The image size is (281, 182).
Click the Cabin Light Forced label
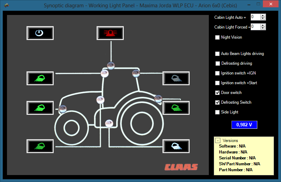232,27
